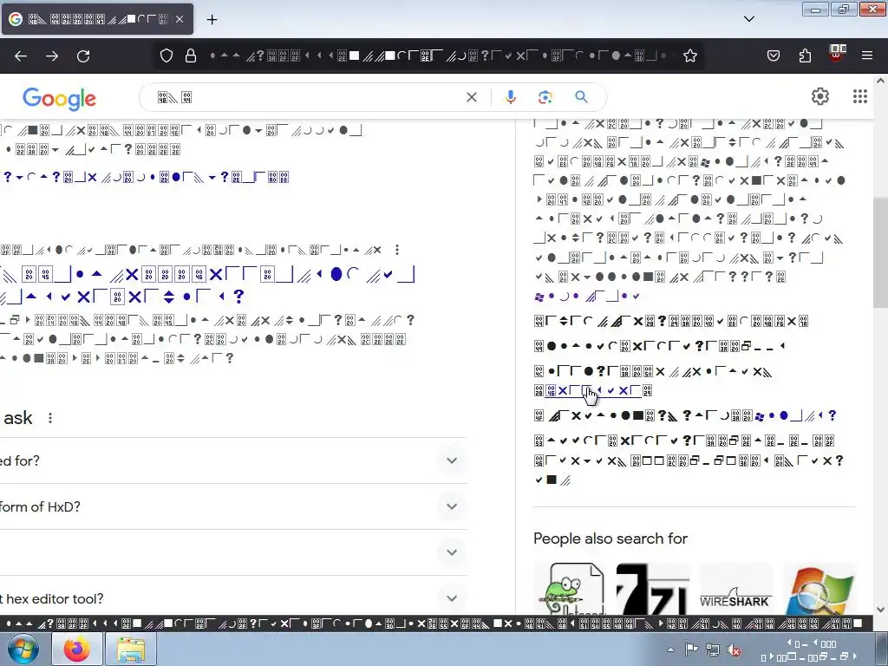Image resolution: width=888 pixels, height=666 pixels.
Task: Click the scrollbar up arrow
Action: coord(881,81)
